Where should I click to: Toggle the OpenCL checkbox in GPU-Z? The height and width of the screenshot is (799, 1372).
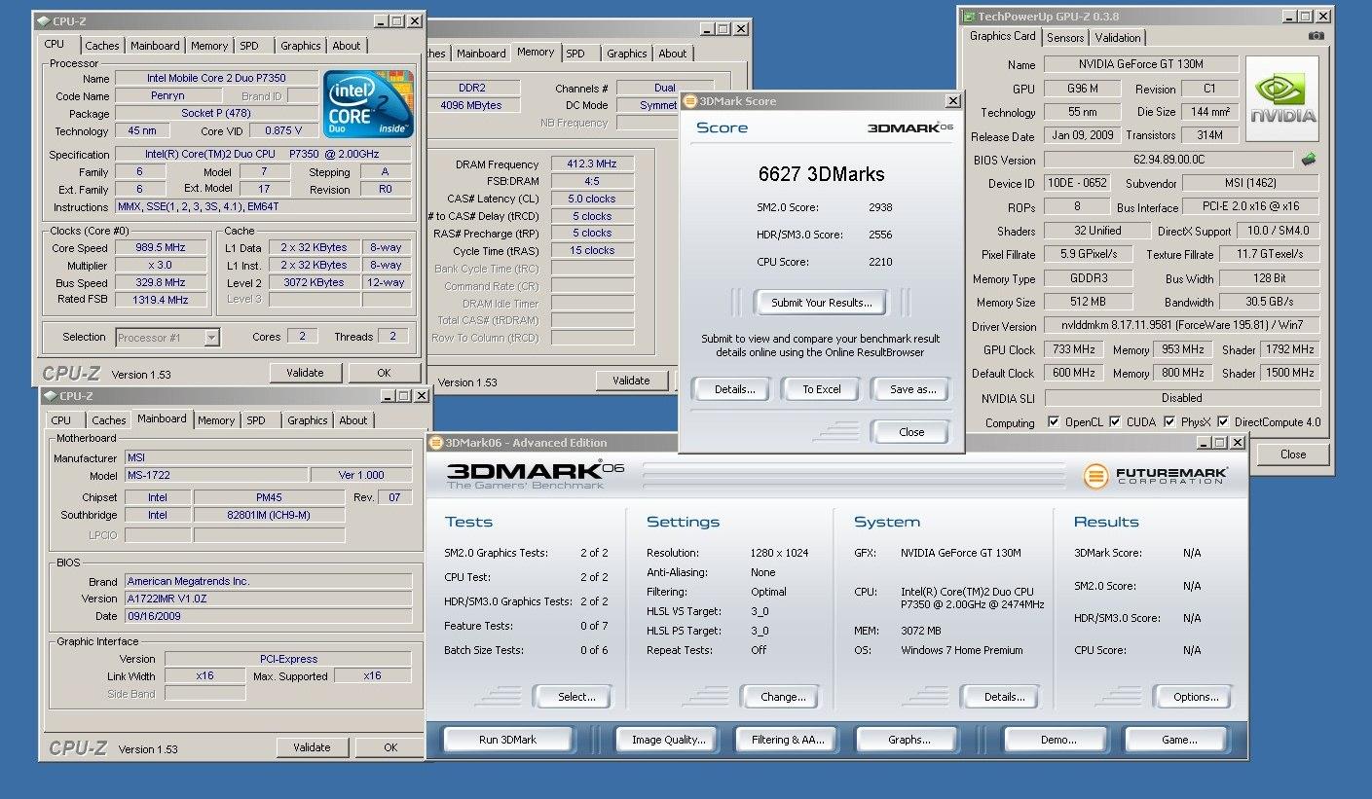pyautogui.click(x=1054, y=422)
